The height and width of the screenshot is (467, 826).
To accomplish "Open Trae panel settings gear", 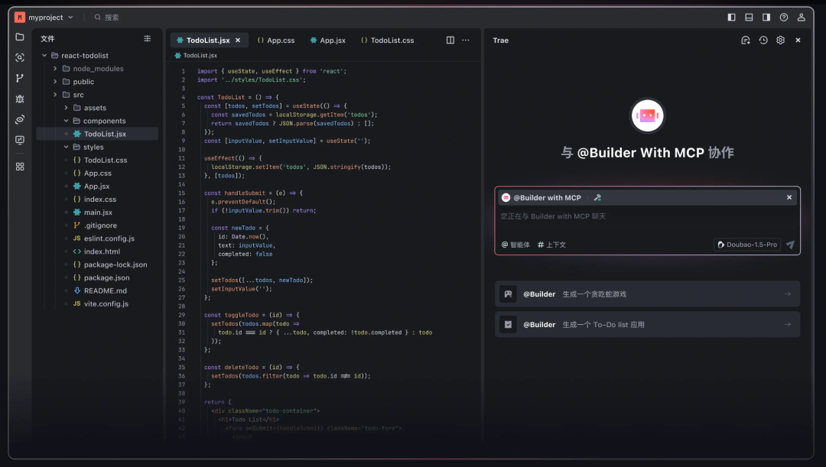I will 781,40.
